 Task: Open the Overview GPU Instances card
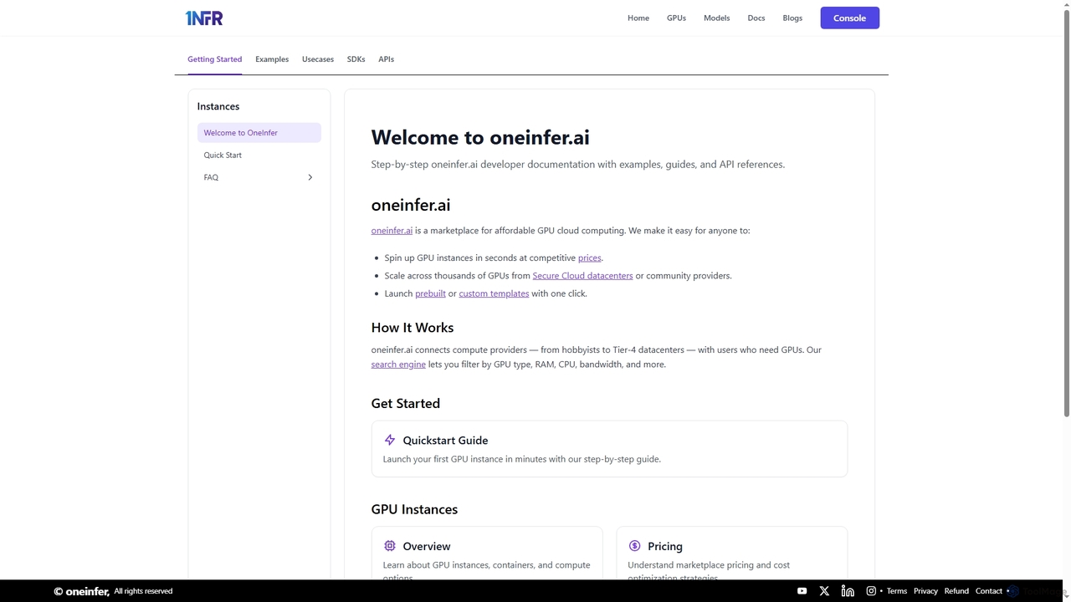click(x=487, y=554)
